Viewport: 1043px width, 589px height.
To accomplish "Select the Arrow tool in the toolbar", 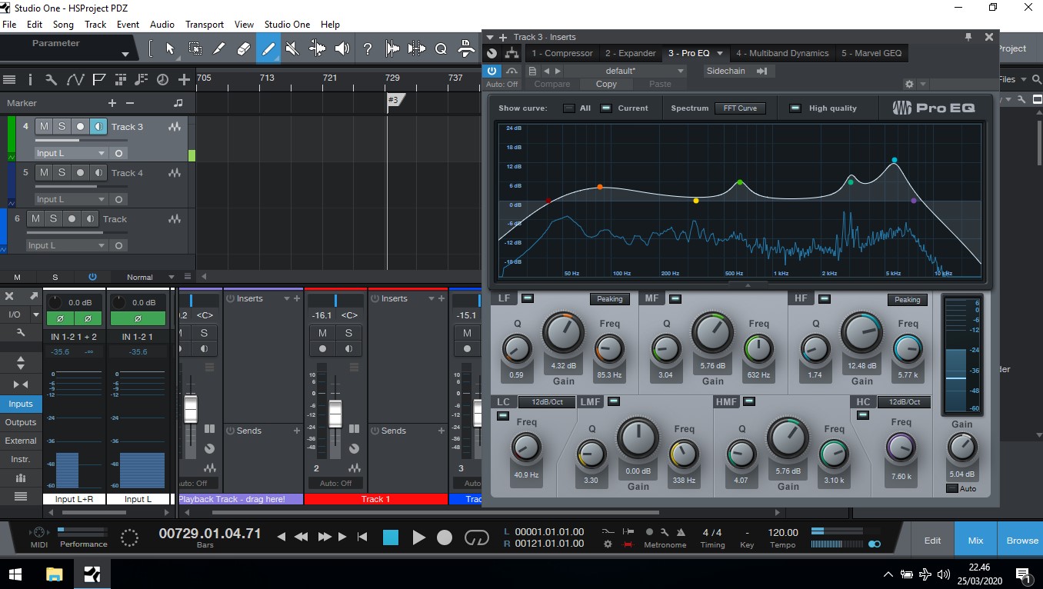I will click(171, 48).
